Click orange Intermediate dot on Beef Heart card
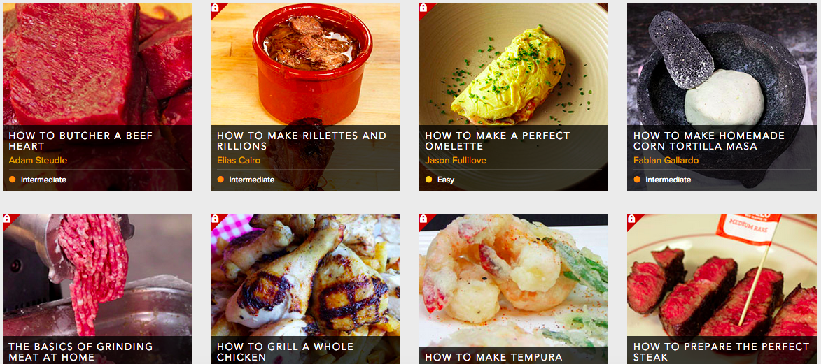 coord(12,180)
